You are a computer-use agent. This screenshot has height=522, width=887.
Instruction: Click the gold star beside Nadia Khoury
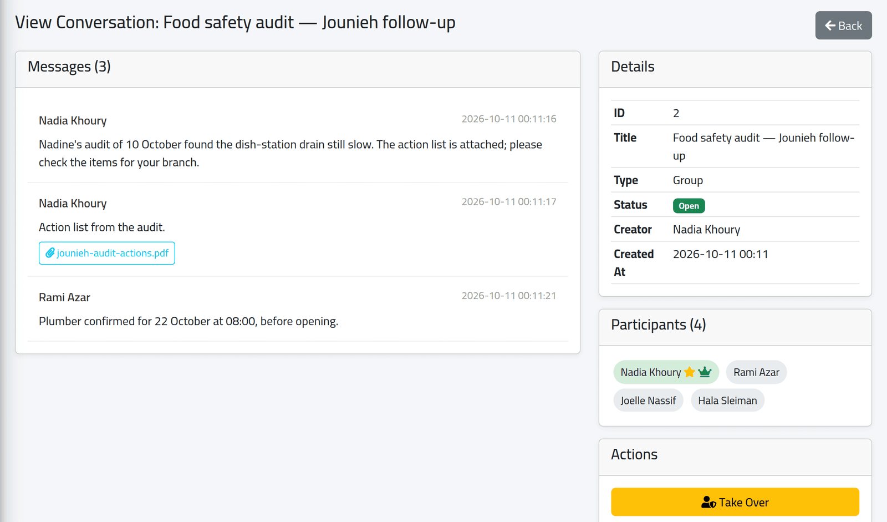pyautogui.click(x=690, y=372)
